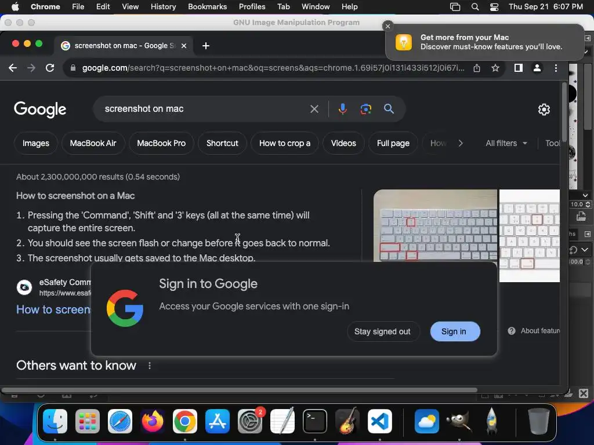
Task: Select the 'How to crop a' chip
Action: point(285,143)
